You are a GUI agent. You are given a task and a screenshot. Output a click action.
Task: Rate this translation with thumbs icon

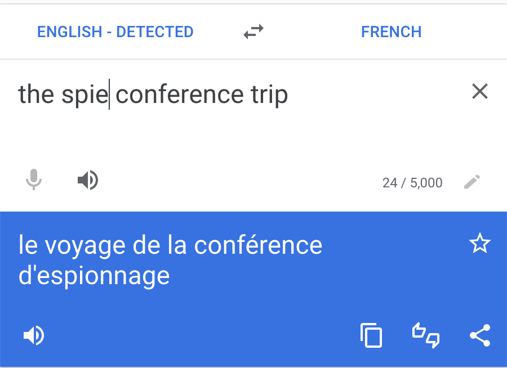[426, 335]
